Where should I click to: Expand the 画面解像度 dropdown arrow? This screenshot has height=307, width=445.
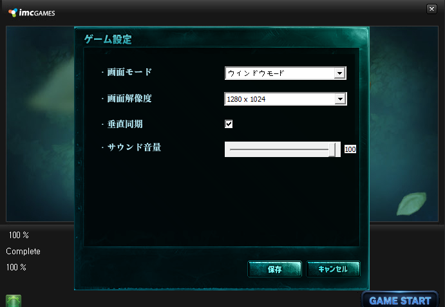(x=340, y=99)
